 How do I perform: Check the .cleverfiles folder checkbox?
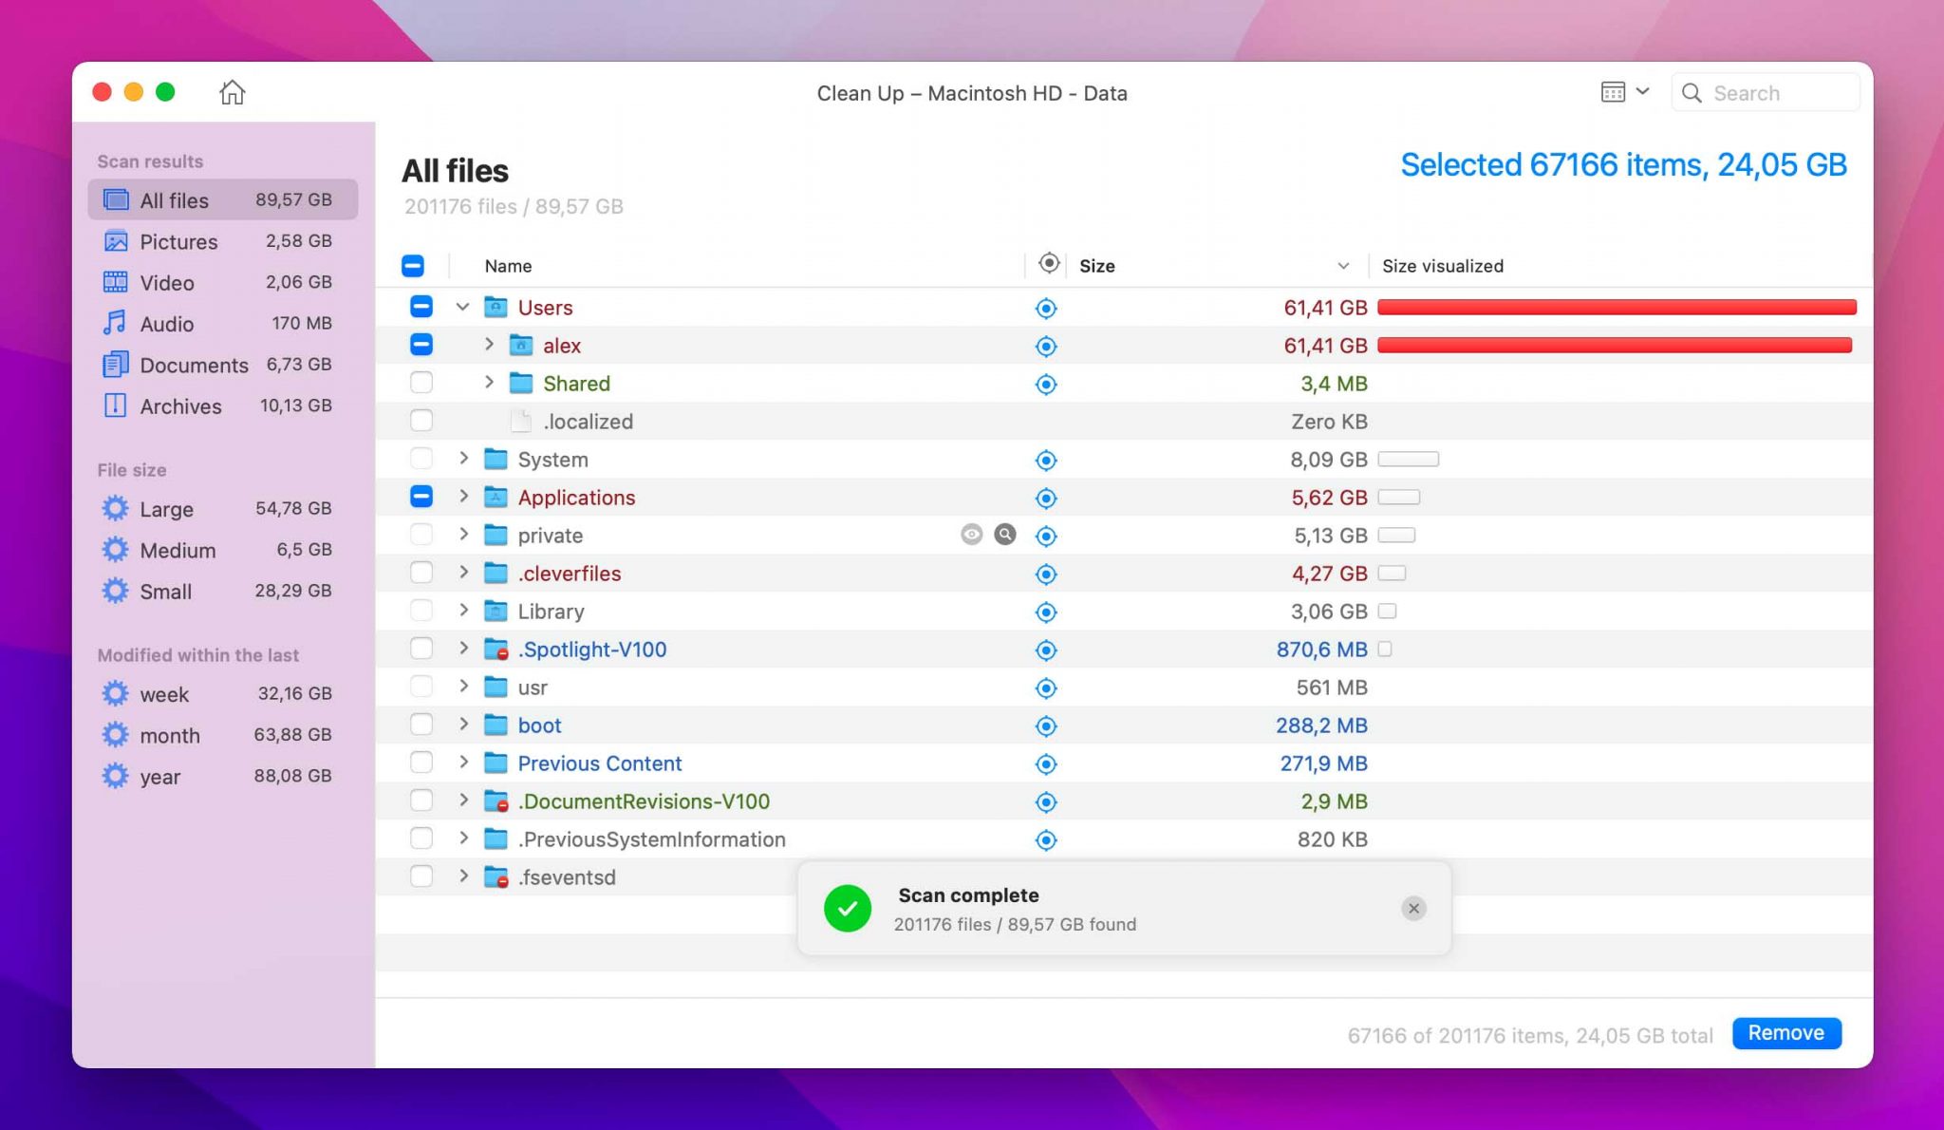421,573
